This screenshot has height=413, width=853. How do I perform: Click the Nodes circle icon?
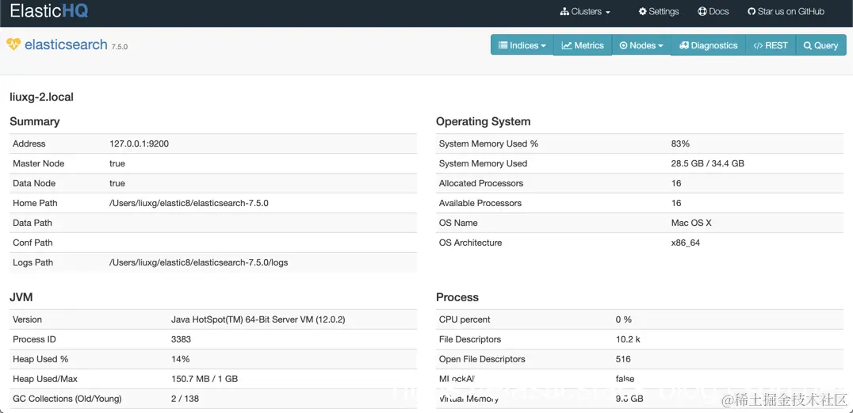[623, 46]
